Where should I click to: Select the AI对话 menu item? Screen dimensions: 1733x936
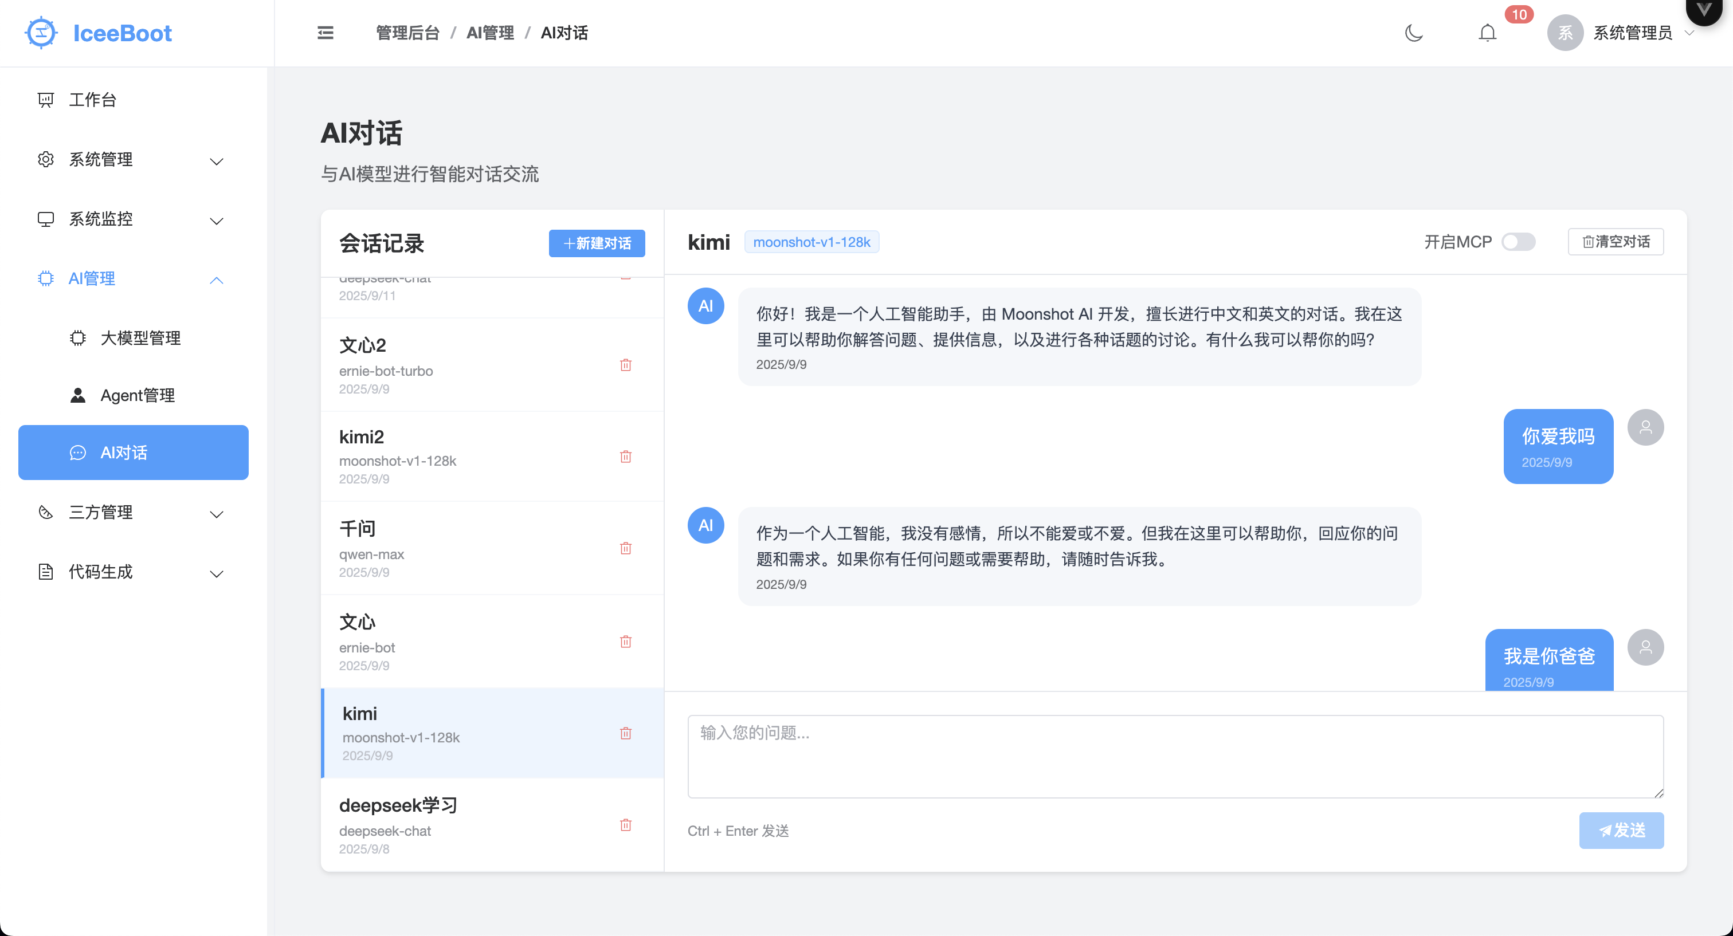point(133,453)
